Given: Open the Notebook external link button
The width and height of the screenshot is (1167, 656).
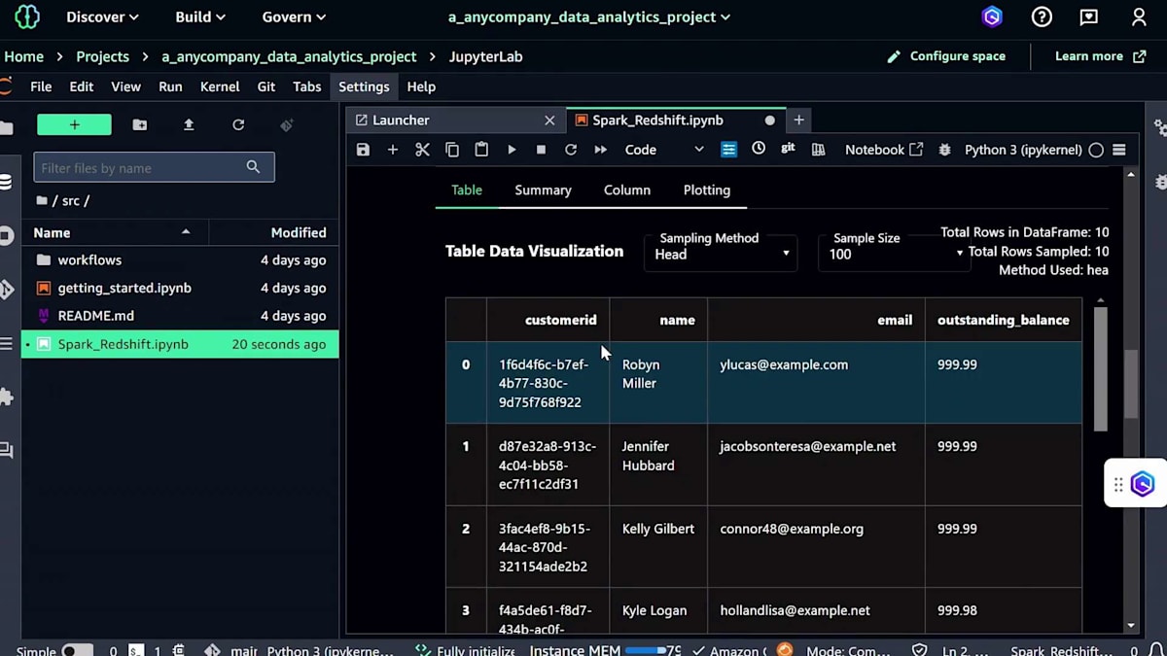Looking at the screenshot, I should click(x=884, y=150).
